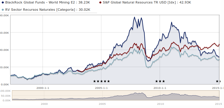Click the dark blue BlackRock legend dot
This screenshot has height=108, width=224.
click(x=3, y=3)
